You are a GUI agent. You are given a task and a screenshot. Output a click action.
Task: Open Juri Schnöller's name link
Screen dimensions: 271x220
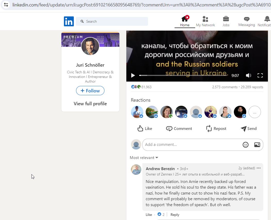click(90, 65)
